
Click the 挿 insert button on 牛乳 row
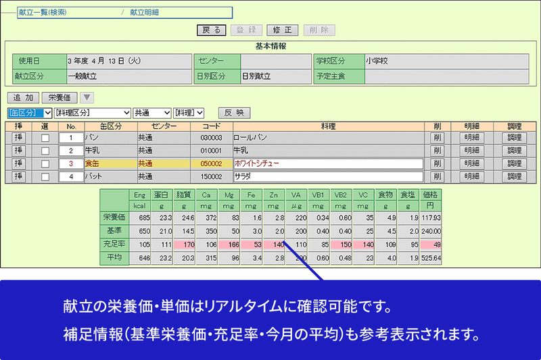[19, 151]
